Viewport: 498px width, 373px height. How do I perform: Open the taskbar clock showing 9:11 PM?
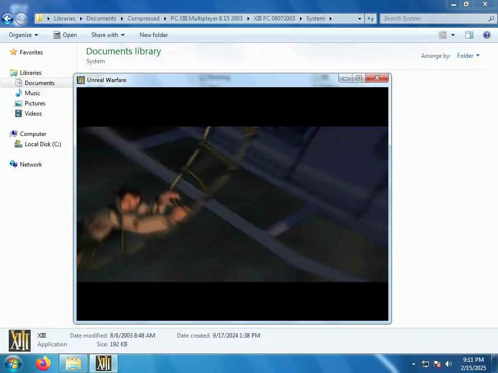coord(473,364)
